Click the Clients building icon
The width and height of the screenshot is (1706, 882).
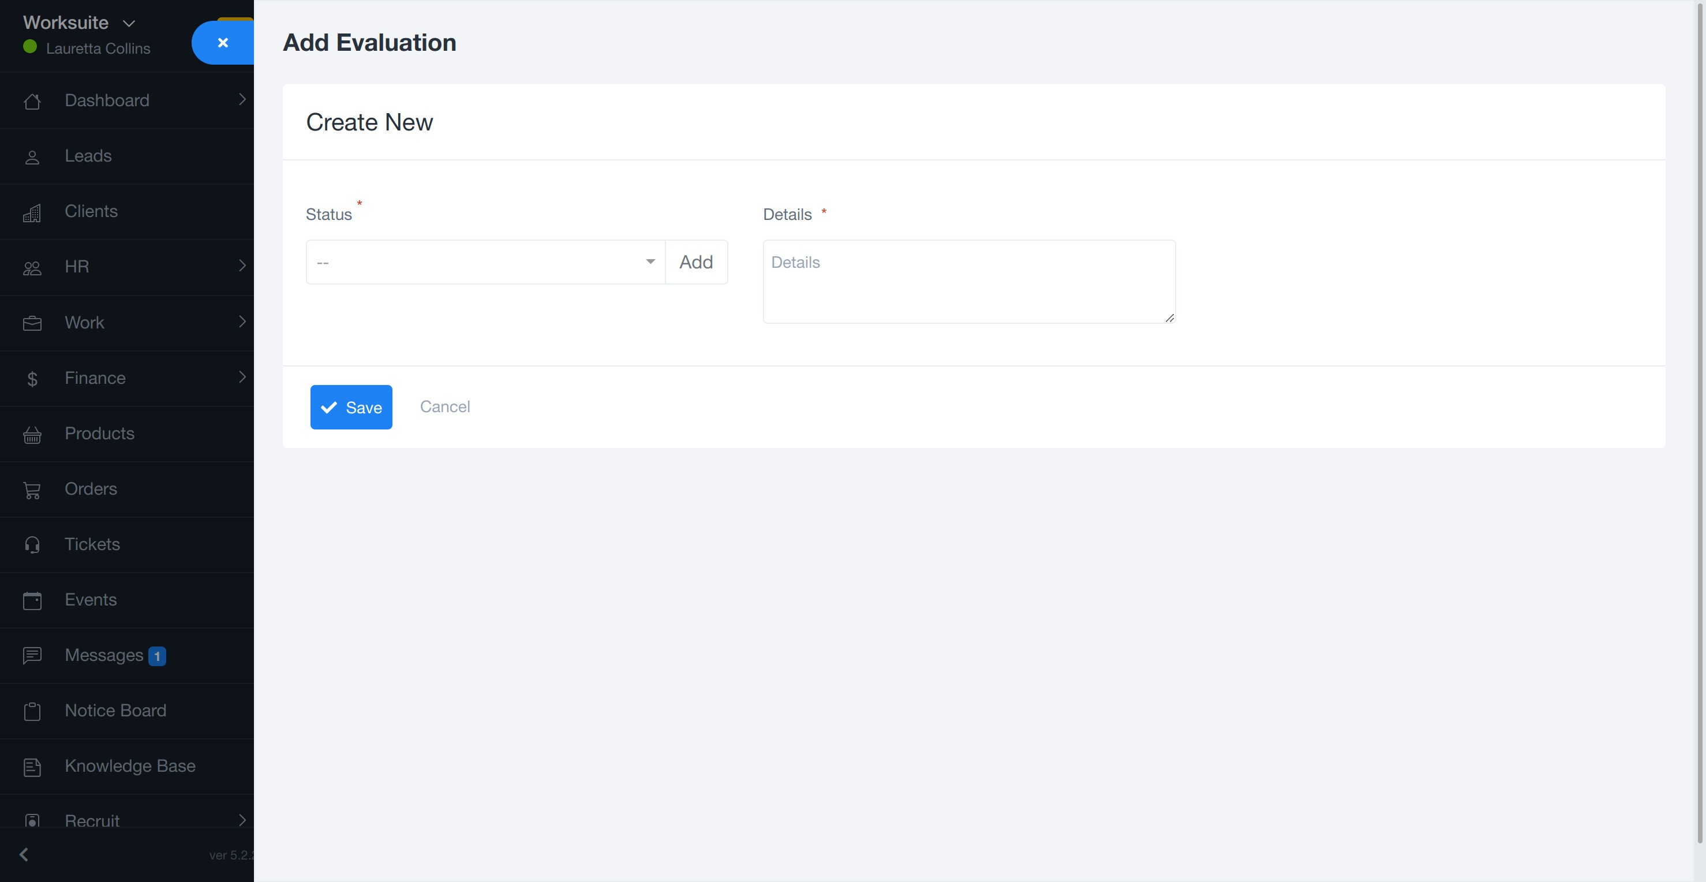click(x=32, y=212)
